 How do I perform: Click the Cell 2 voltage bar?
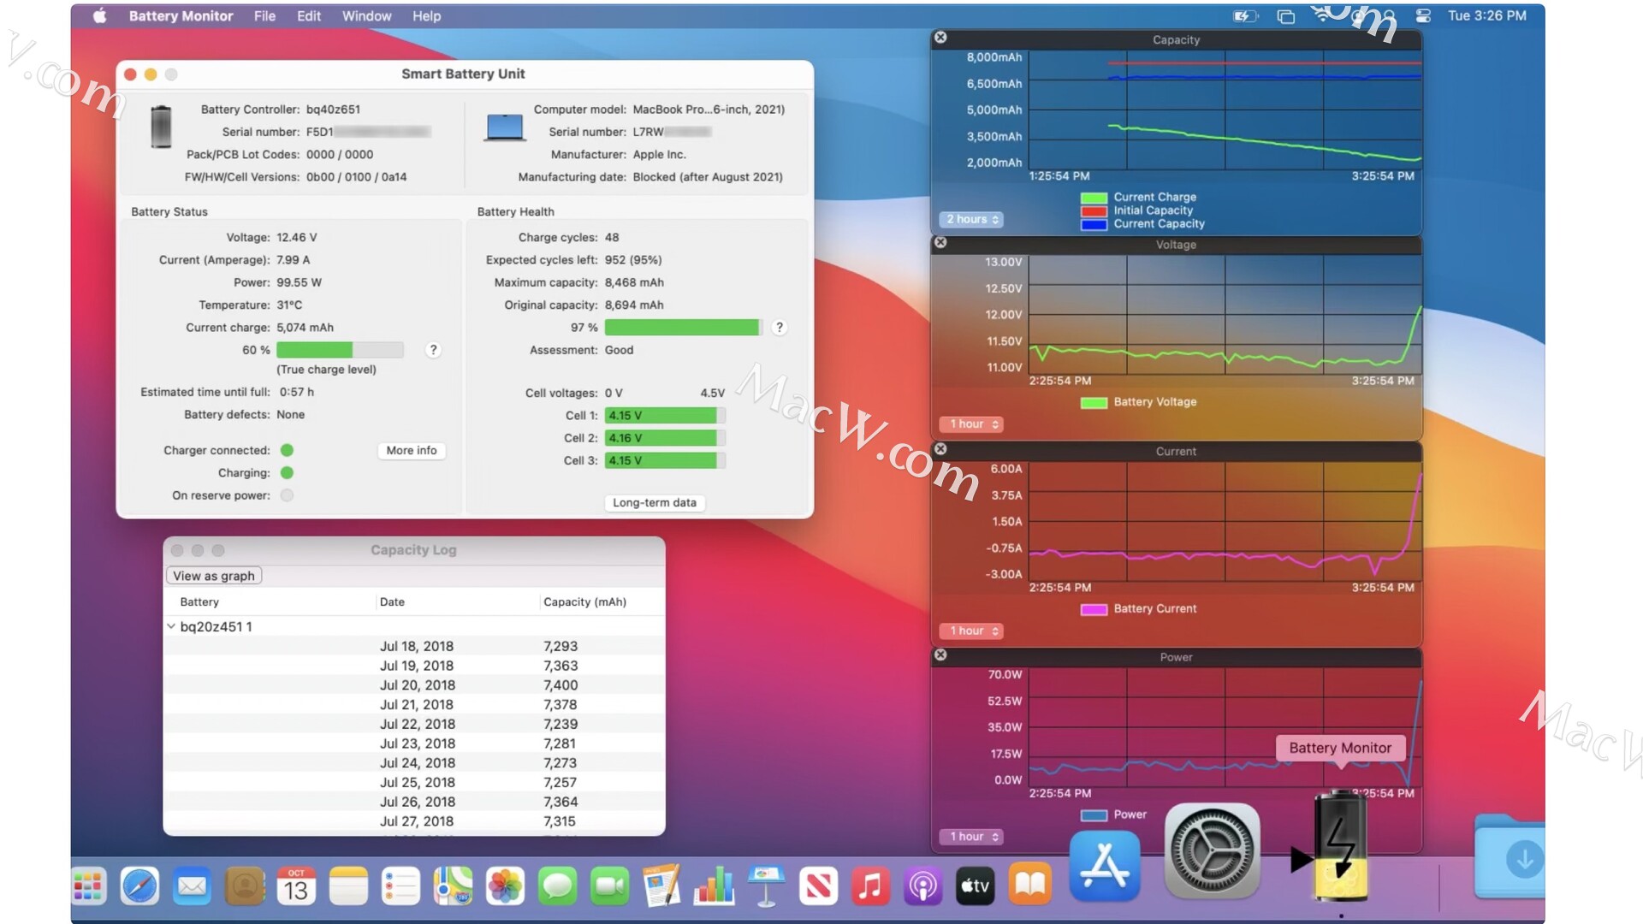665,438
